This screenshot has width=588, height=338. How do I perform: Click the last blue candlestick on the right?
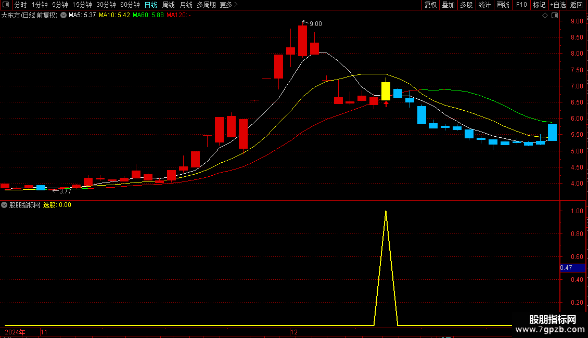(x=553, y=132)
